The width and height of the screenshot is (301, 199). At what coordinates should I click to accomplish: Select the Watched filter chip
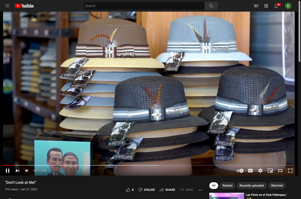coord(277,186)
